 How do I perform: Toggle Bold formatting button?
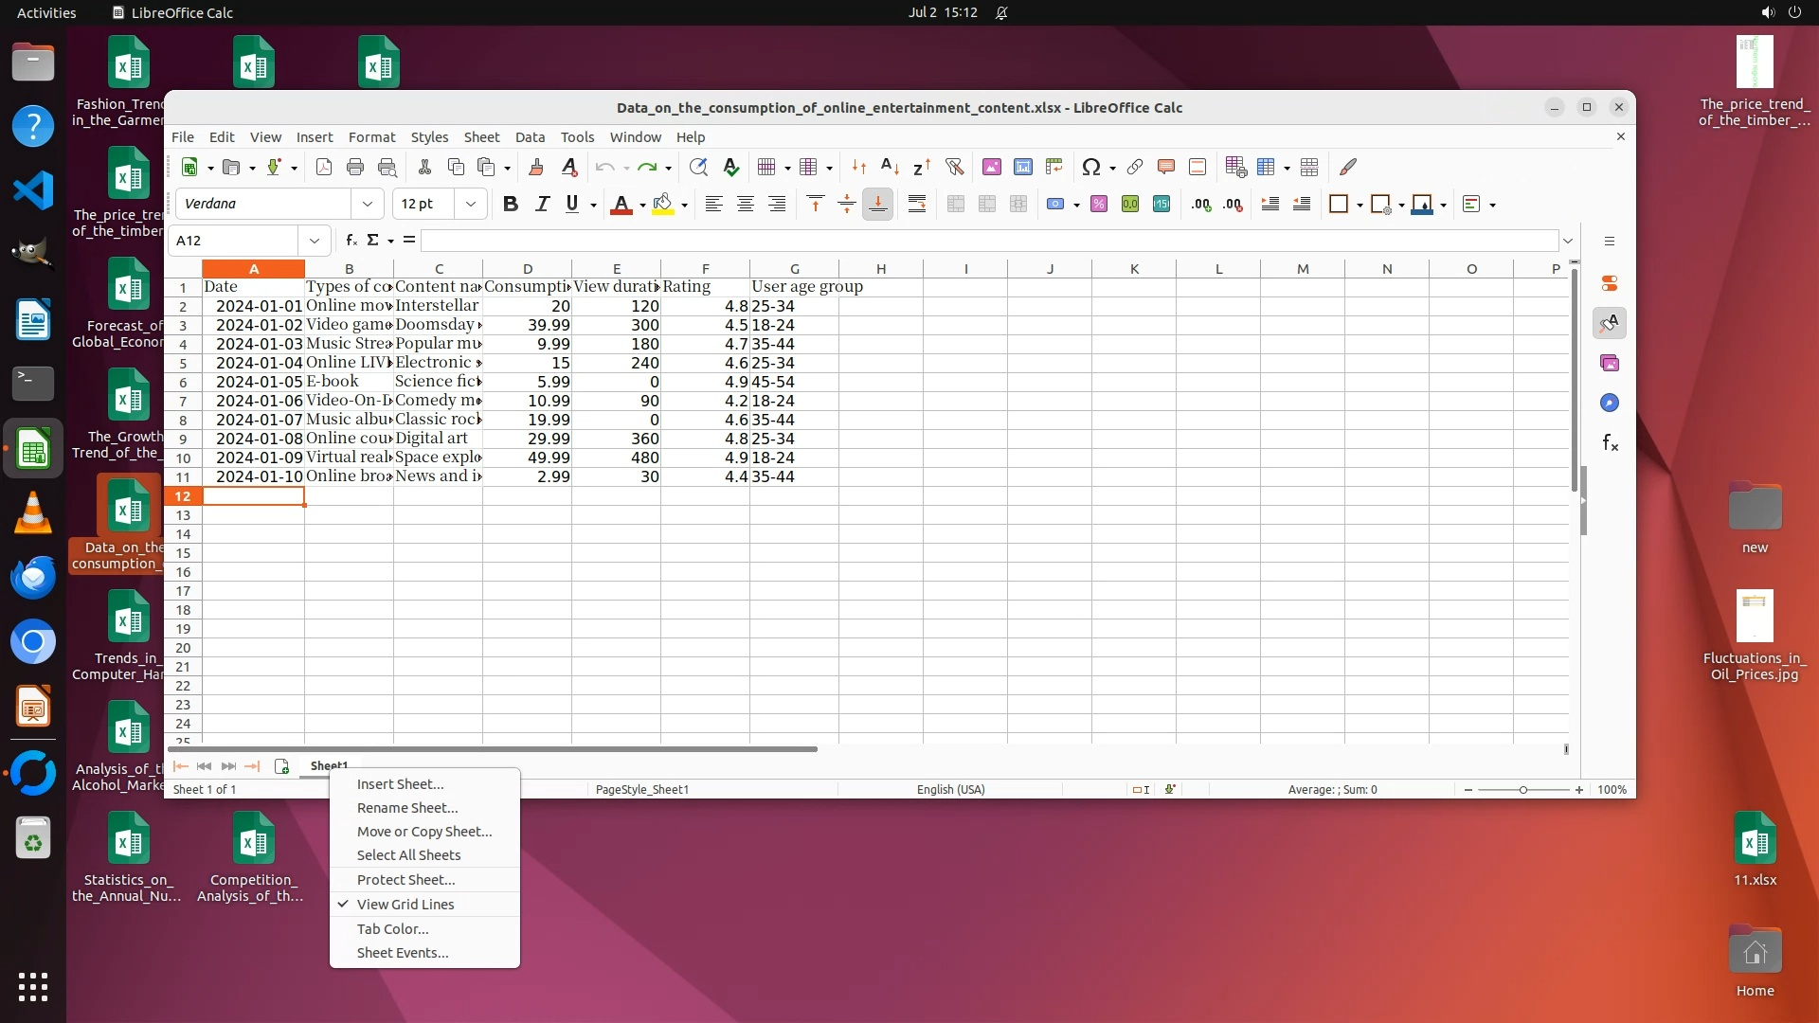point(511,205)
